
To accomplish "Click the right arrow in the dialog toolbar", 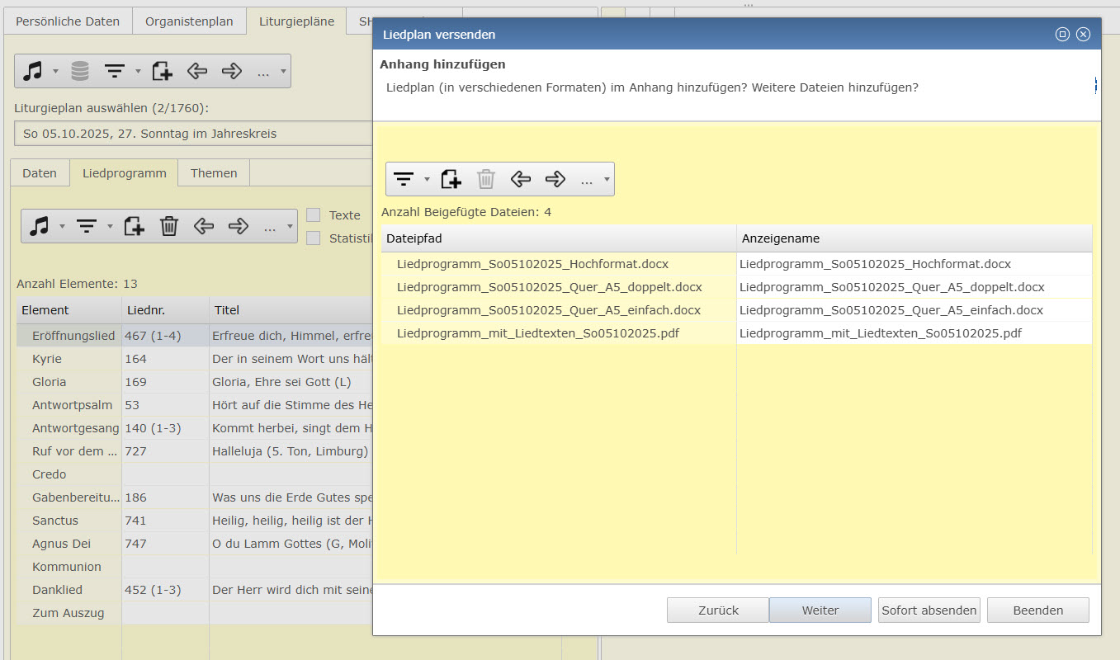I will 555,179.
